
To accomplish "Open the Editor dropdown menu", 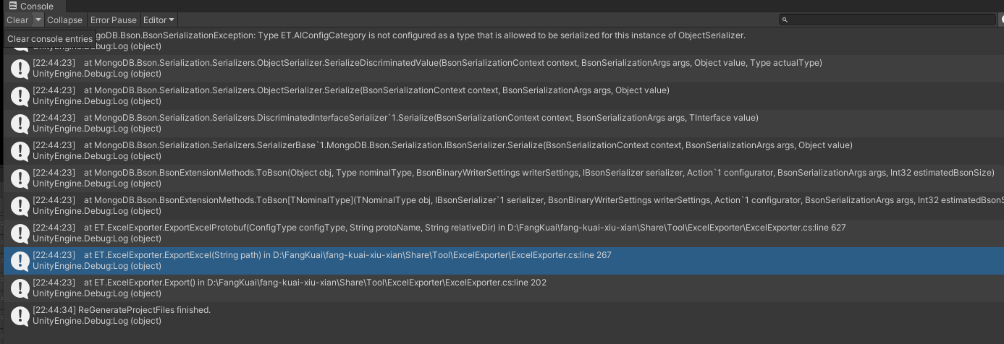I will point(159,20).
